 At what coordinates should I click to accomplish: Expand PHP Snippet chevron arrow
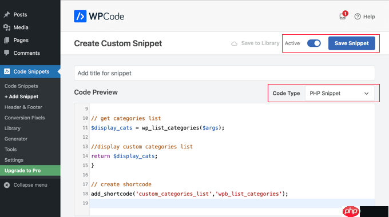[x=367, y=94]
